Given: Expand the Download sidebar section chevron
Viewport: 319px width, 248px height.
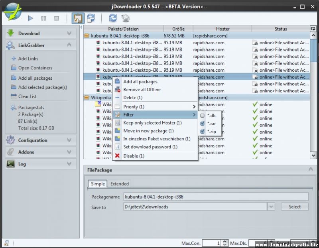Looking at the screenshot, I should click(69, 33).
